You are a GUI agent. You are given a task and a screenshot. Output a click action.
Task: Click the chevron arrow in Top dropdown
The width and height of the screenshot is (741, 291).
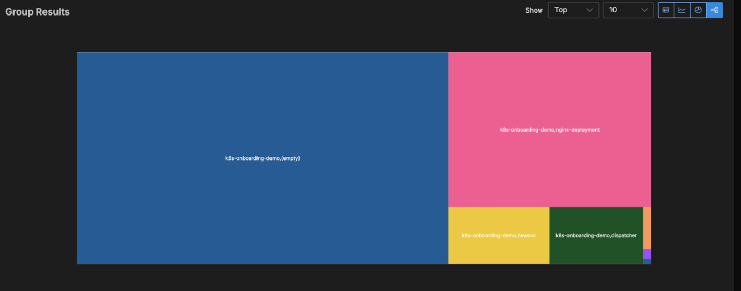pos(589,10)
